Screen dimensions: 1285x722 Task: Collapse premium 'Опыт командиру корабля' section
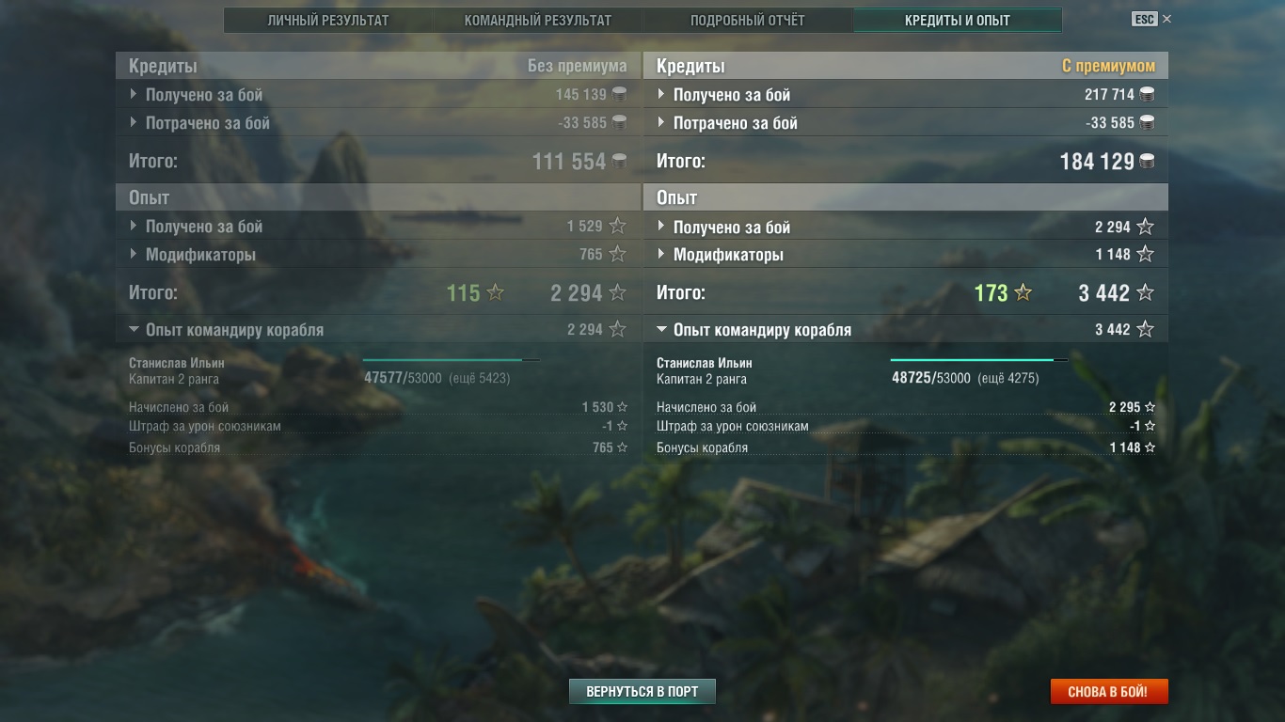point(905,329)
